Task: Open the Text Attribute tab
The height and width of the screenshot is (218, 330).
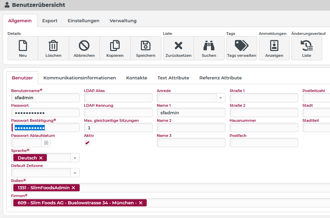Action: [x=173, y=78]
